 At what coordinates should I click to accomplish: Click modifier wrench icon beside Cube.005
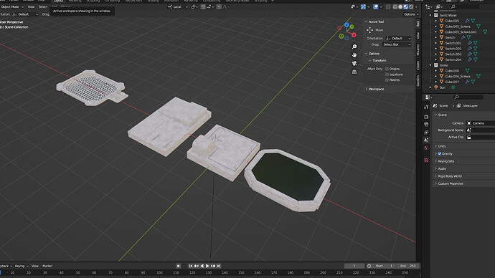click(x=467, y=21)
